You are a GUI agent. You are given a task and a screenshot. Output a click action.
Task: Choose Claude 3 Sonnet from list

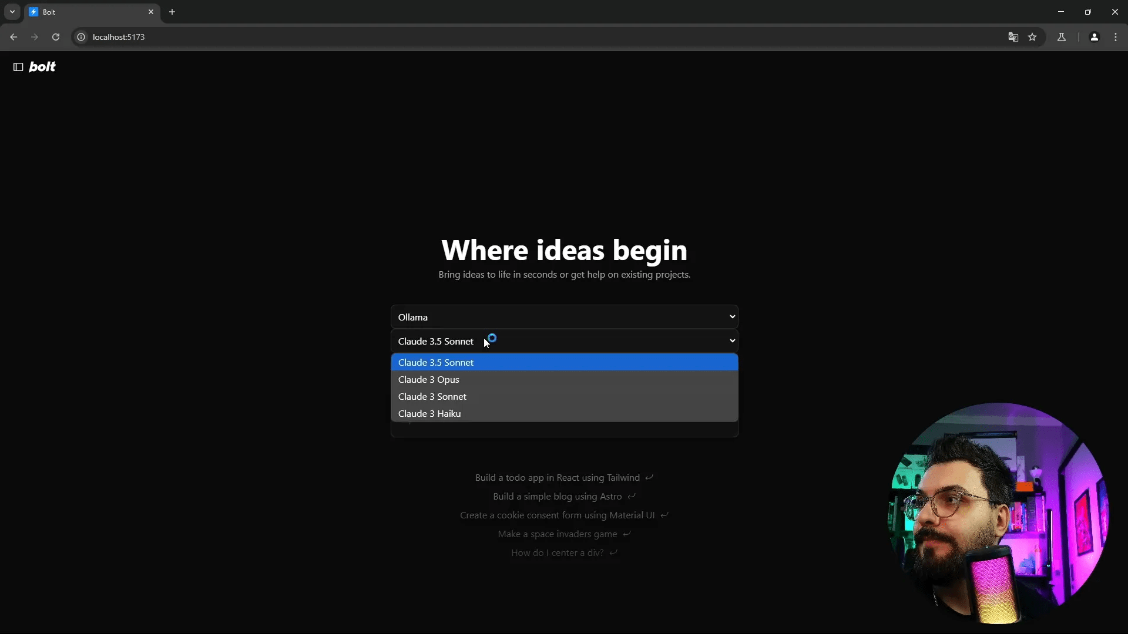click(x=564, y=396)
